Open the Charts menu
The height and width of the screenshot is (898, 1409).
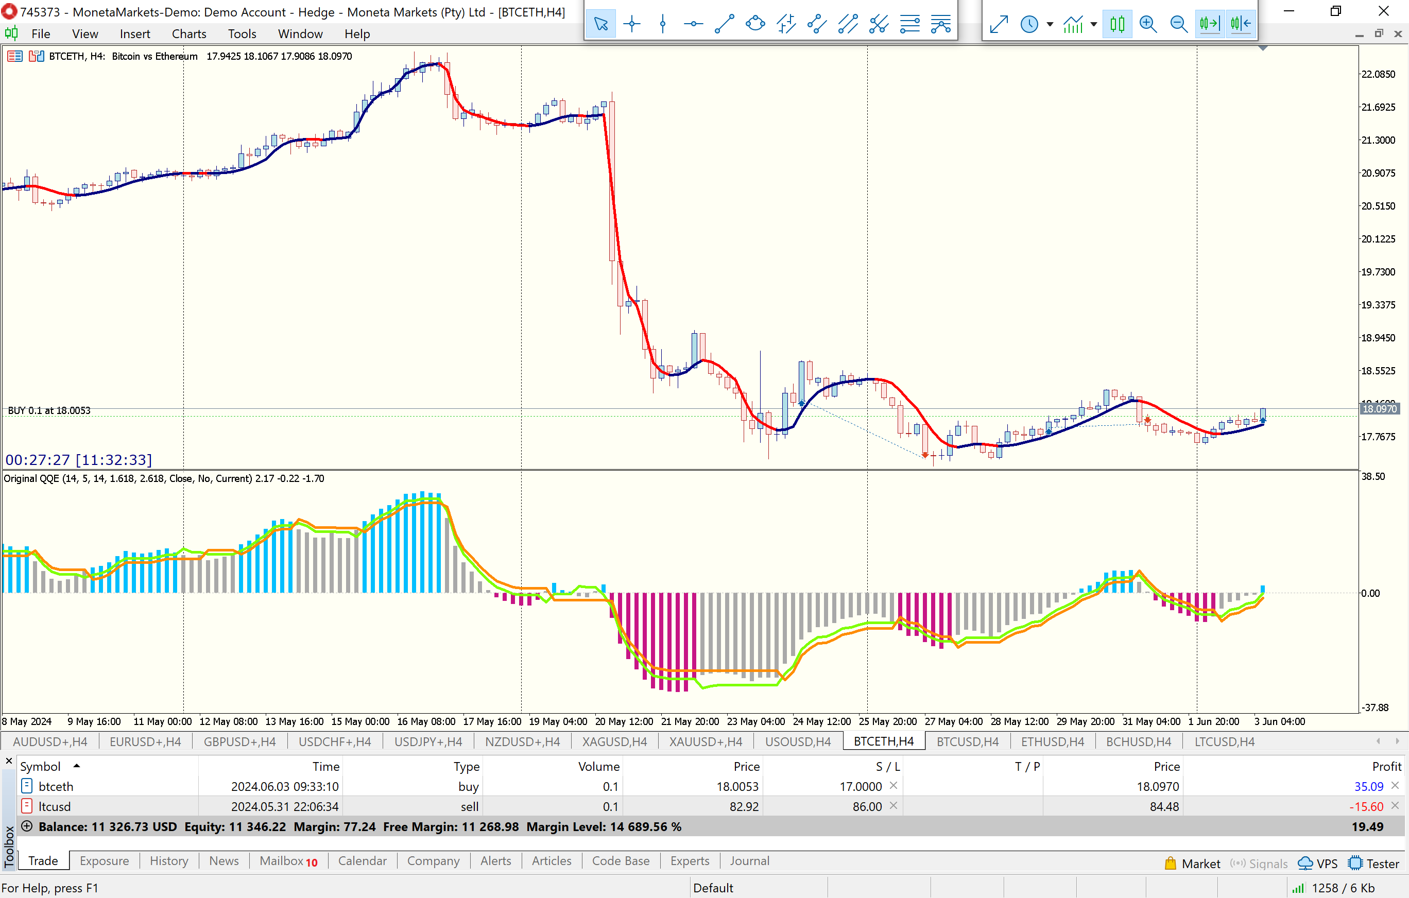pos(189,34)
